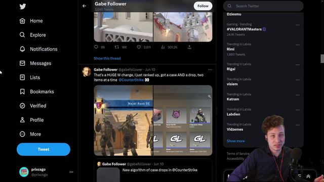
Task: Open the @CounterStrike mention in HUGE W tweet
Action: click(131, 80)
